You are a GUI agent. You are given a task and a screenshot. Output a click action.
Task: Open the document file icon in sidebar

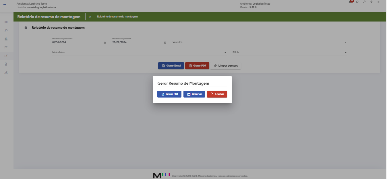point(6,64)
